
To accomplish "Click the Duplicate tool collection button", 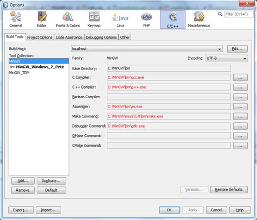I will point(52,181).
